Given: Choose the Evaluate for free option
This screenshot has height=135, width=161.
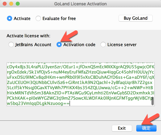Looking at the screenshot, I should click(x=38, y=18).
